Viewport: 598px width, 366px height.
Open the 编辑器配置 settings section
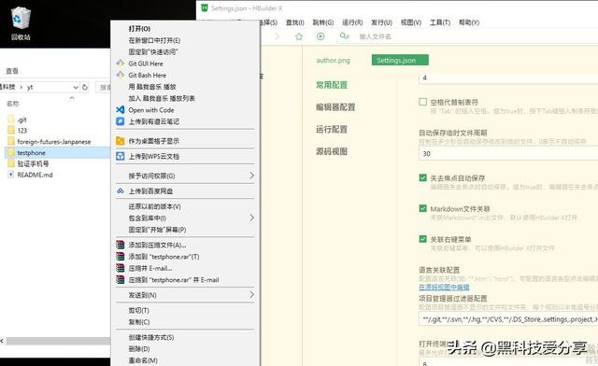[x=335, y=107]
